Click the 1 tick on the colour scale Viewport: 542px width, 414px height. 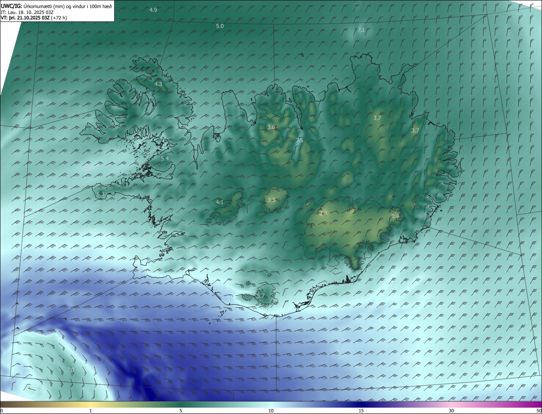click(91, 411)
